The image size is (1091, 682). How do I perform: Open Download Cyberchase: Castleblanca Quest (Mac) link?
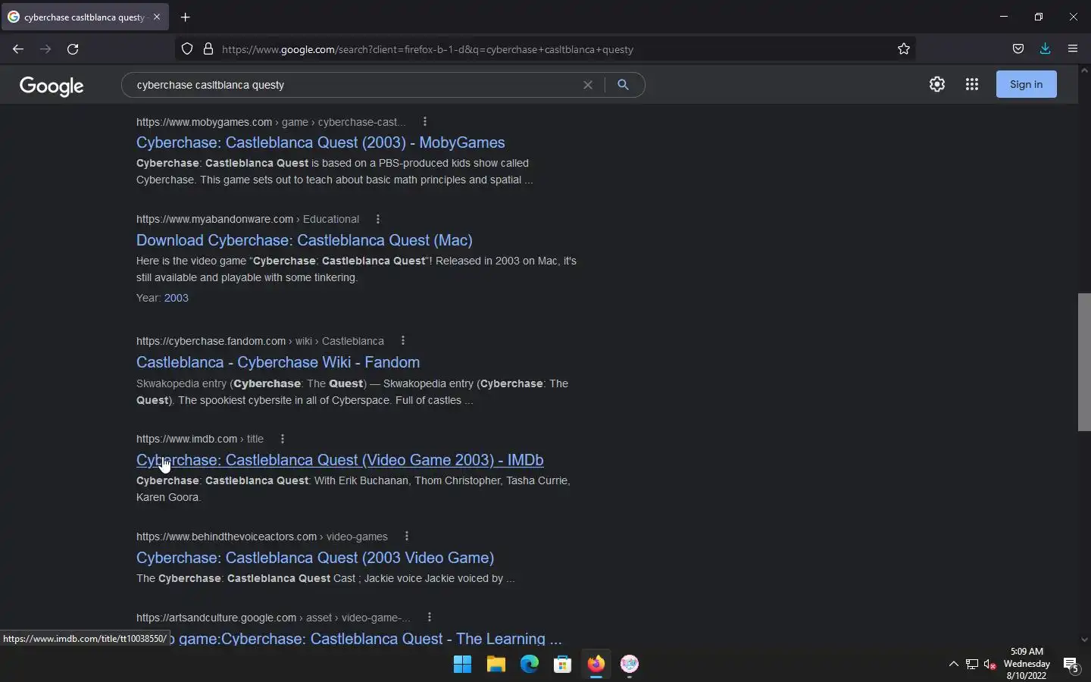coord(305,240)
